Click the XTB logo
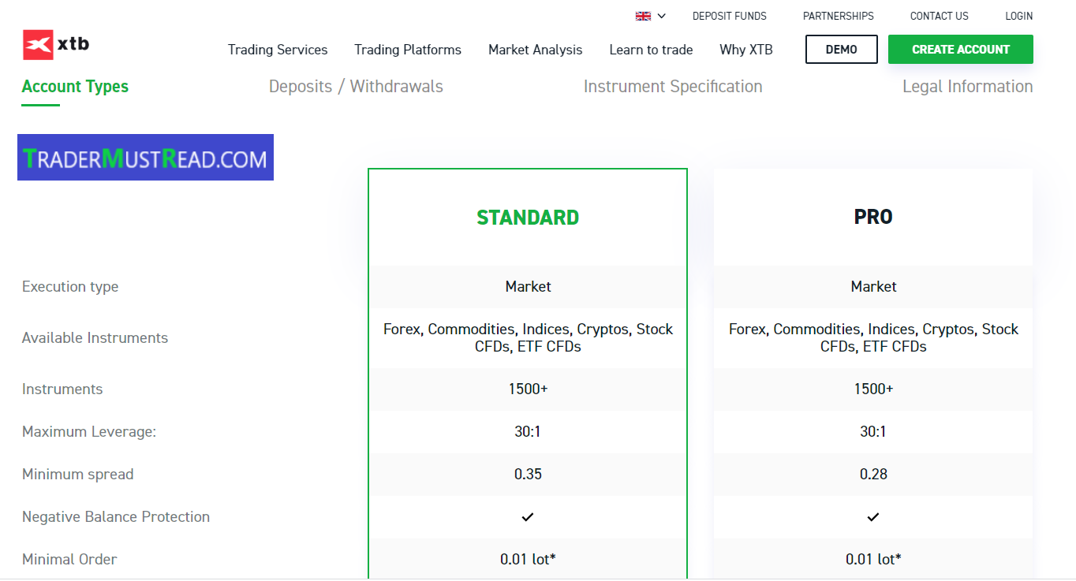Viewport: 1076px width, 581px height. [56, 45]
